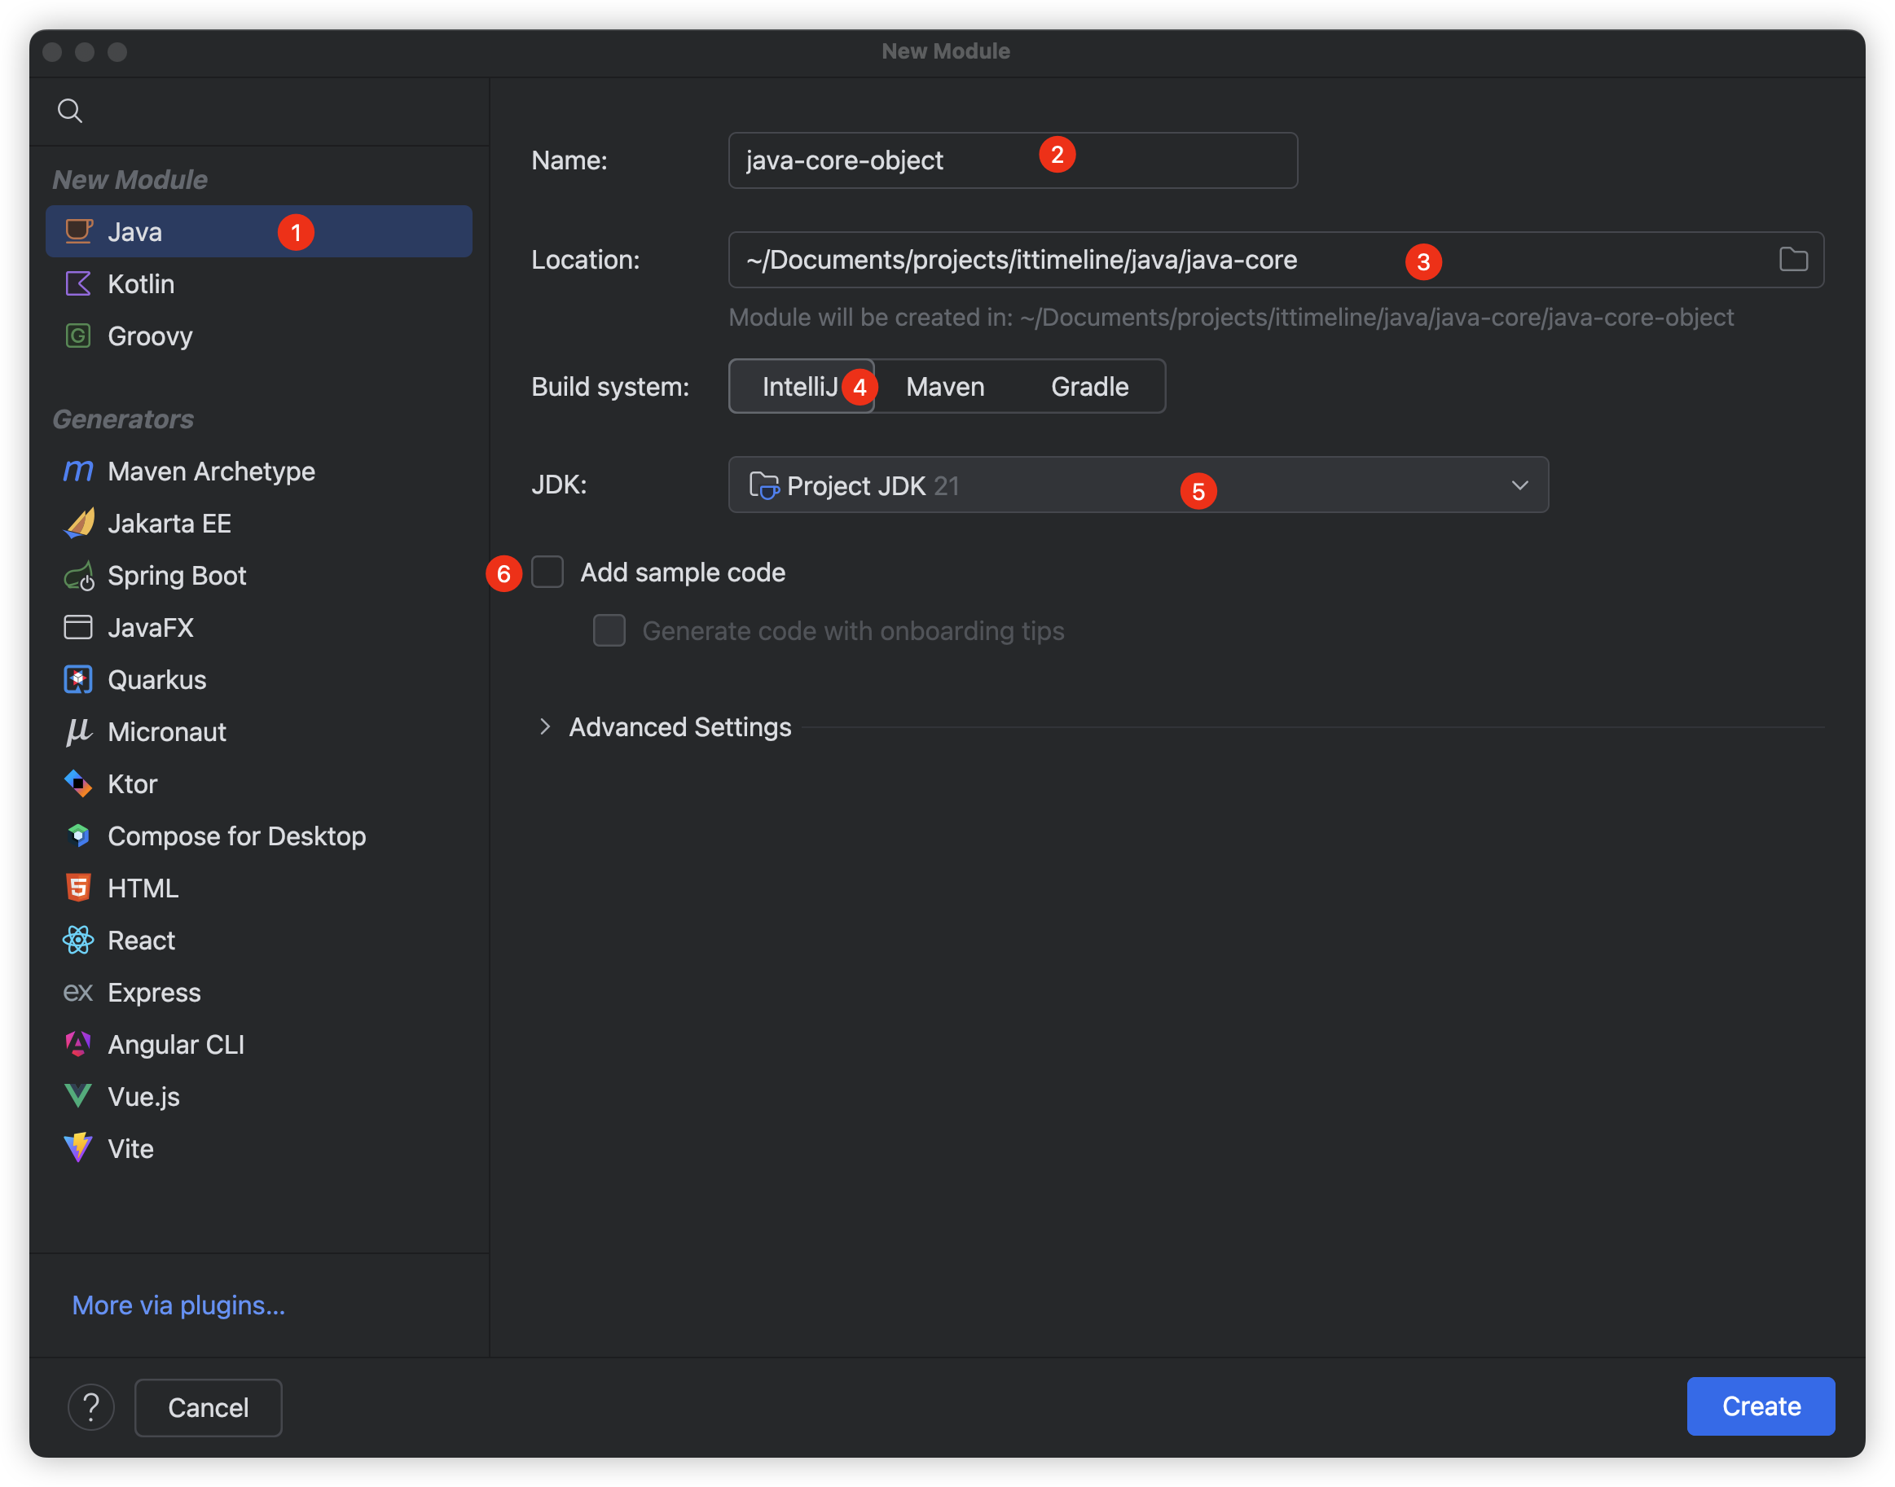This screenshot has width=1895, height=1487.
Task: Choose the Groovy module type icon
Action: pyautogui.click(x=78, y=336)
